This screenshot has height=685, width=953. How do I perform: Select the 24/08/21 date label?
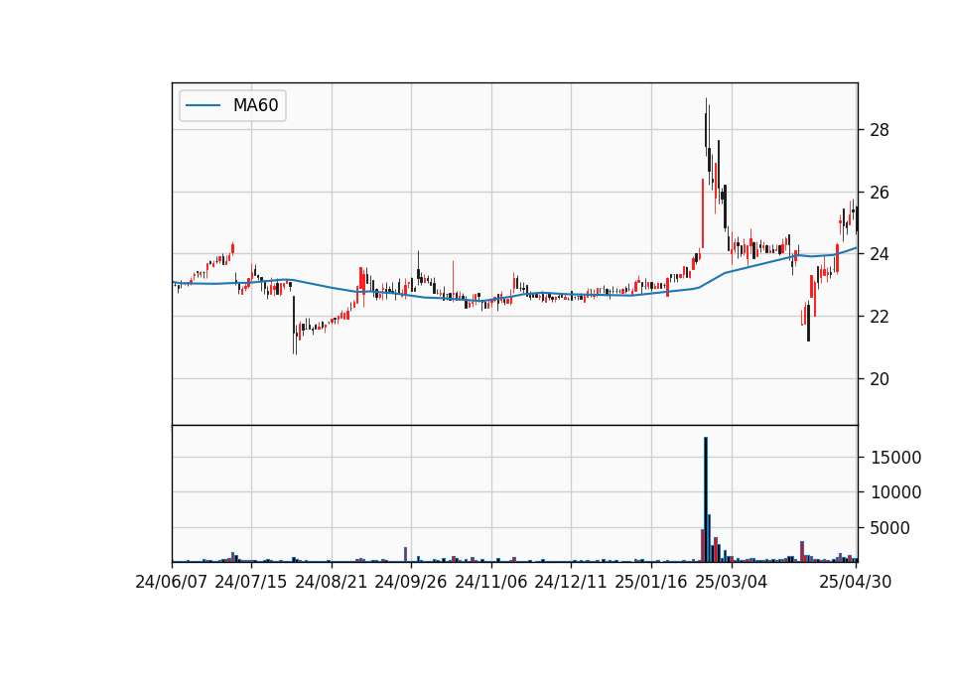point(332,582)
